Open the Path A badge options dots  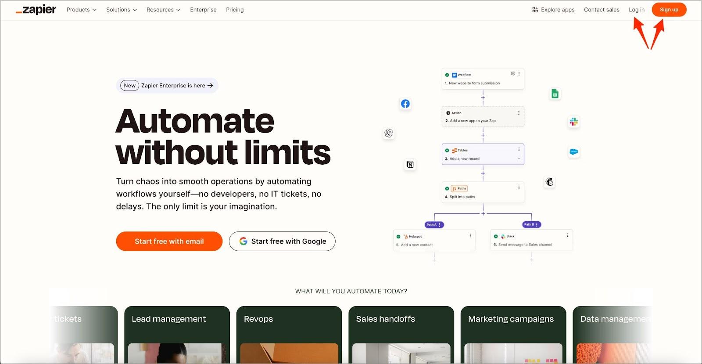coord(440,225)
